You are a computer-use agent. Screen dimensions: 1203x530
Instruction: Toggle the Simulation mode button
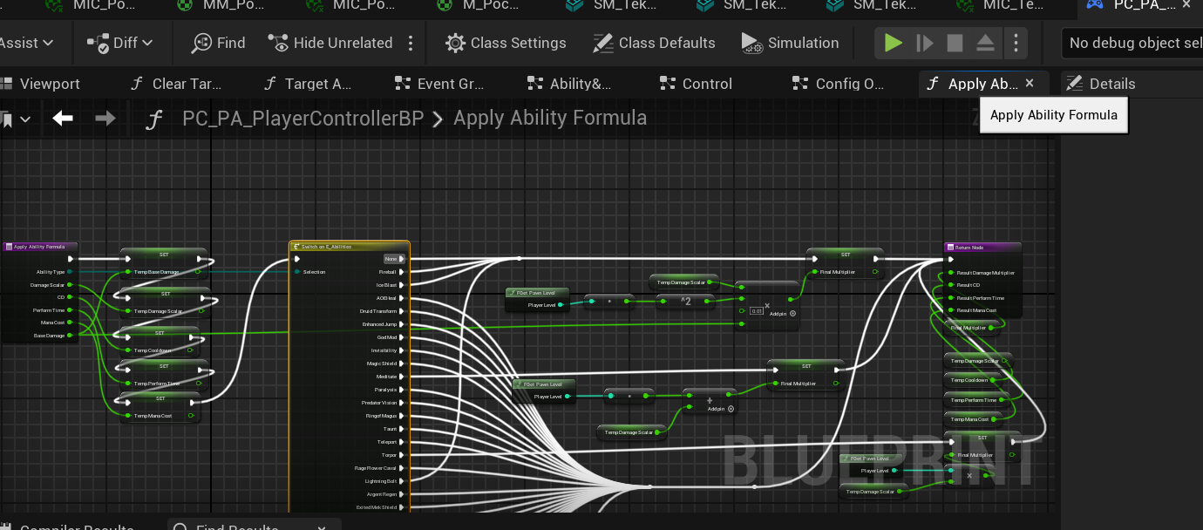[790, 43]
